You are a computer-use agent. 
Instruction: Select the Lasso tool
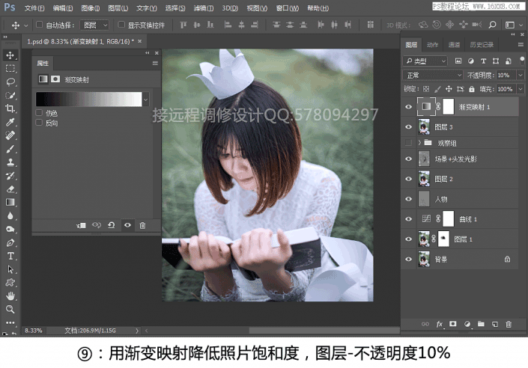coord(10,82)
